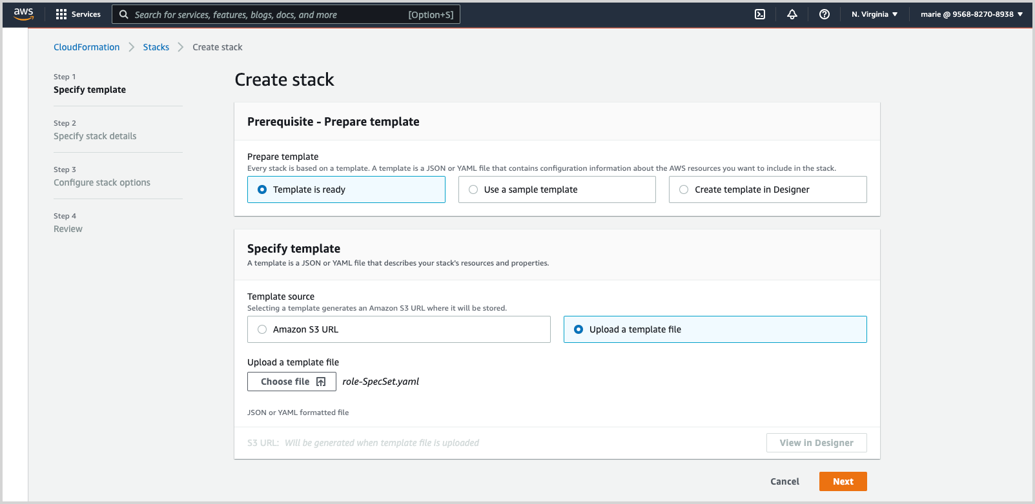Select Upload a template file option
This screenshot has height=504, width=1035.
tap(579, 329)
